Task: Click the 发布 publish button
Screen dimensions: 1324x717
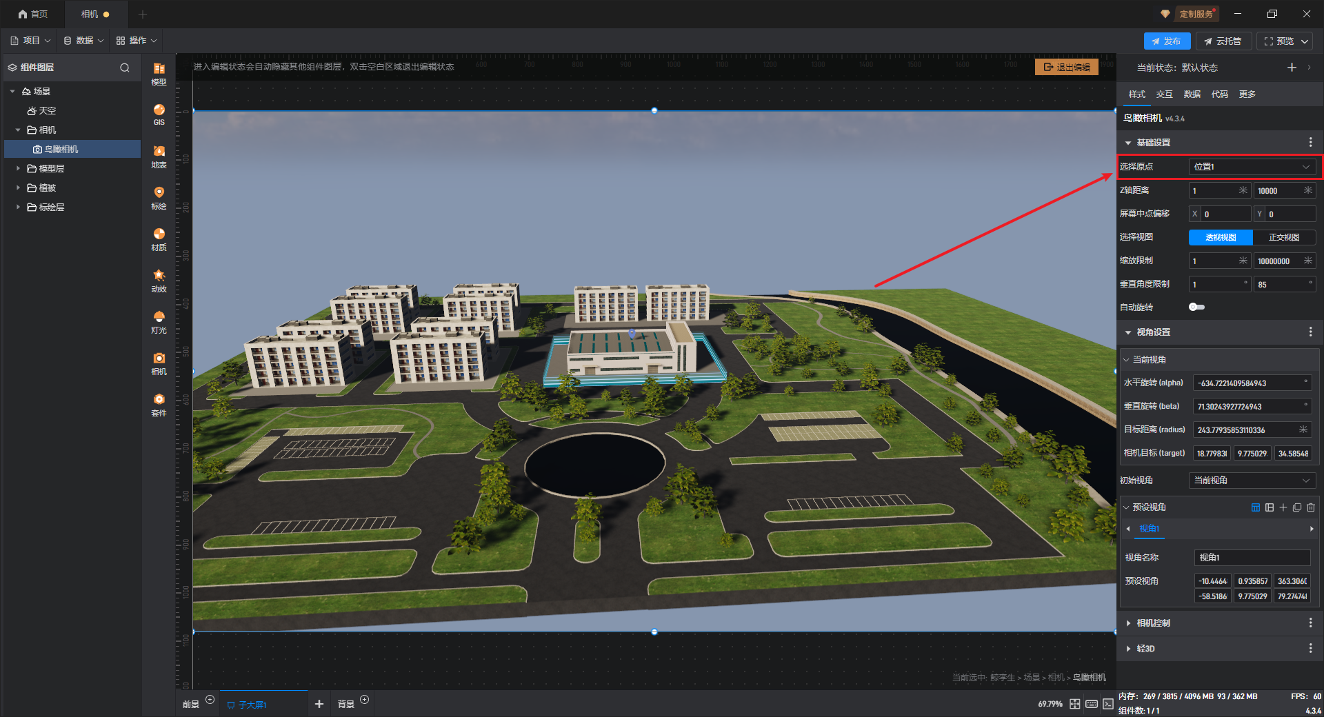Action: 1167,41
